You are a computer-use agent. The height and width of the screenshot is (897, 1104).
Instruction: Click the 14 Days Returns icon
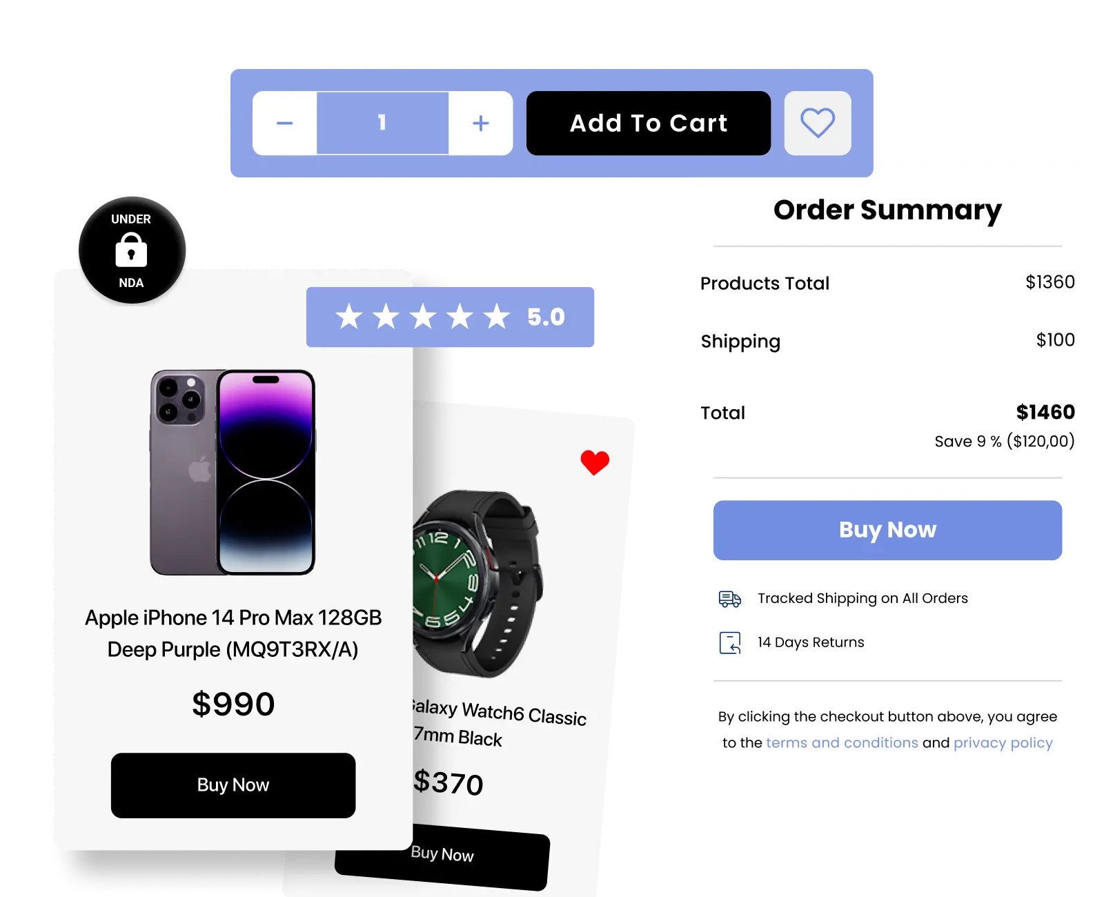click(730, 642)
